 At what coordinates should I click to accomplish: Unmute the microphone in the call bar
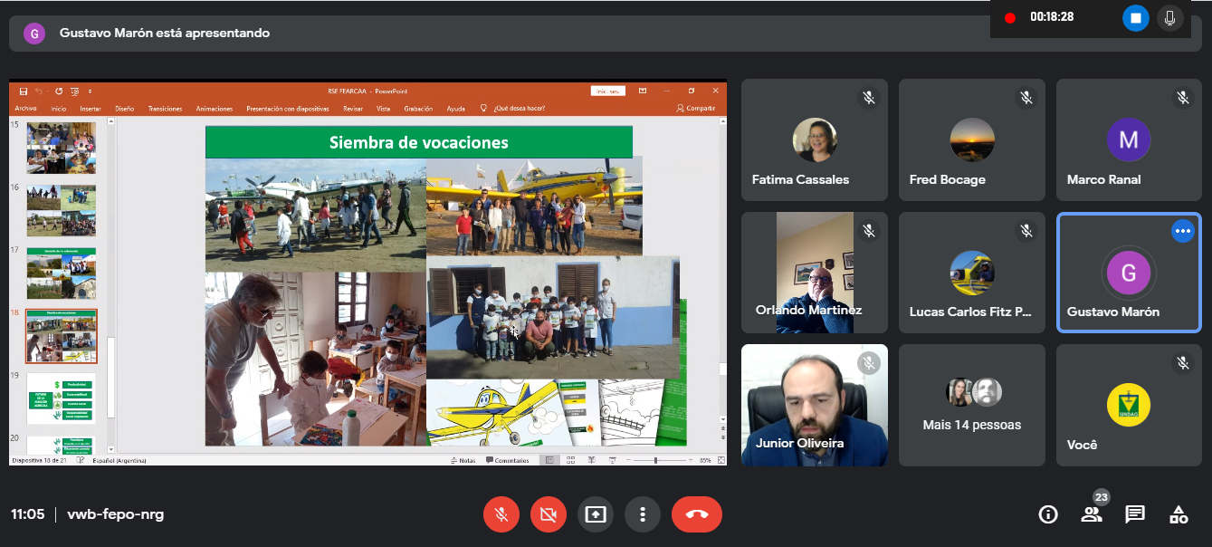pos(501,514)
